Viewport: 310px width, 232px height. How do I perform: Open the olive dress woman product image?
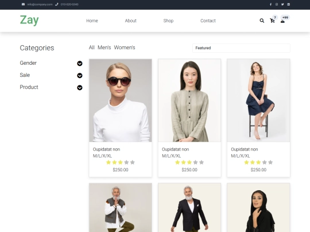click(189, 100)
